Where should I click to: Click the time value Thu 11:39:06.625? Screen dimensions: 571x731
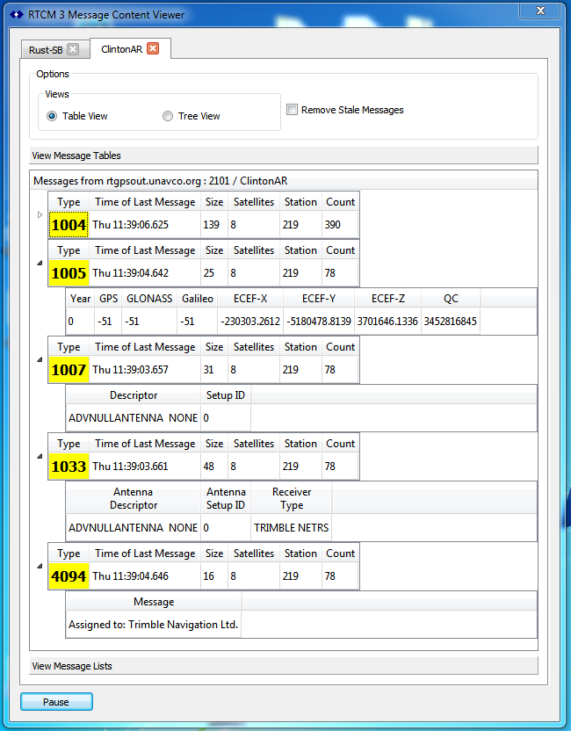131,225
